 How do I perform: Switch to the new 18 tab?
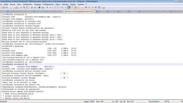coord(111,11)
